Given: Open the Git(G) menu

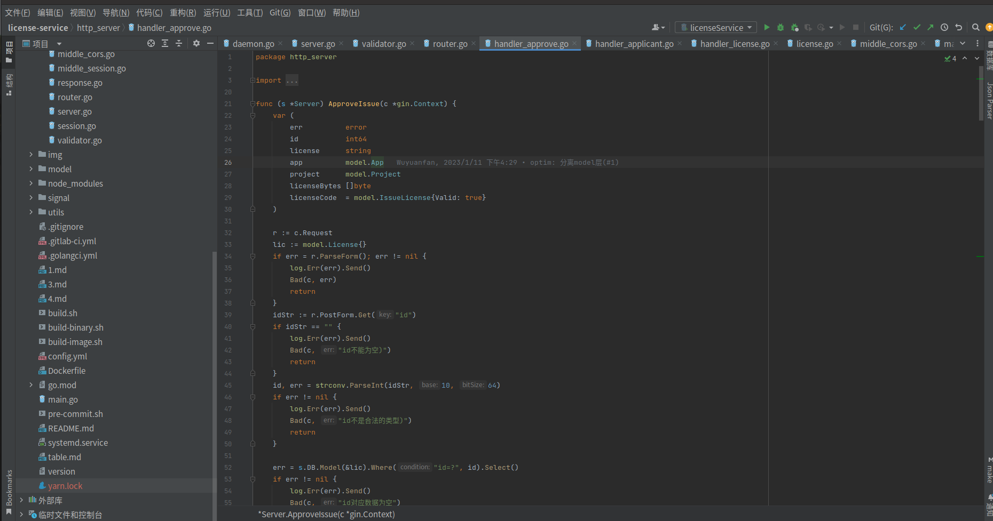Looking at the screenshot, I should [x=280, y=12].
